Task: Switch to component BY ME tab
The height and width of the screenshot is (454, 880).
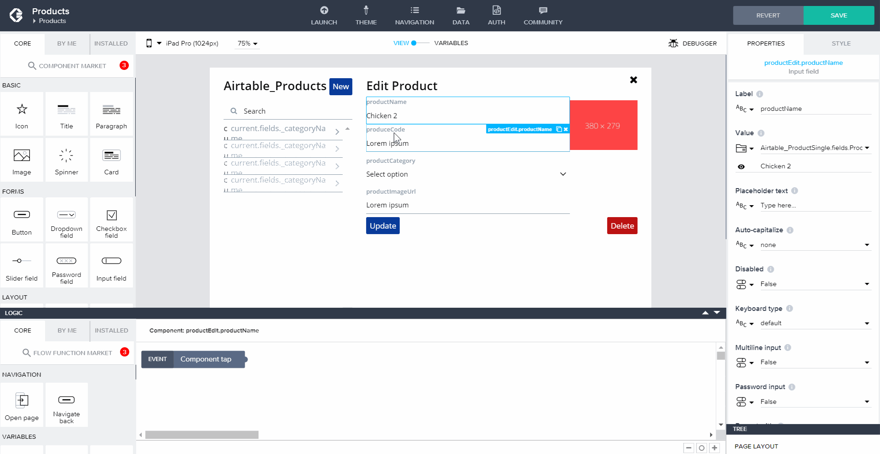Action: coord(67,44)
